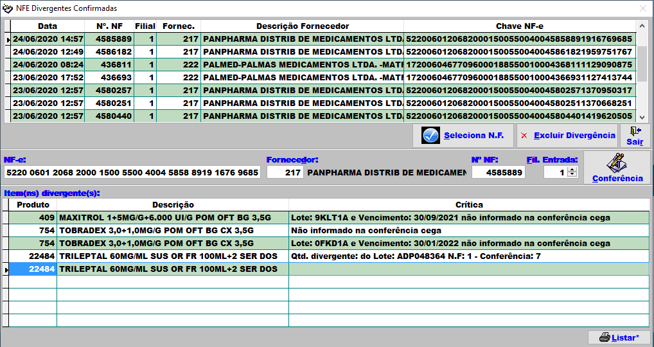Print the list with Listar button
The height and width of the screenshot is (347, 654).
pos(619,337)
